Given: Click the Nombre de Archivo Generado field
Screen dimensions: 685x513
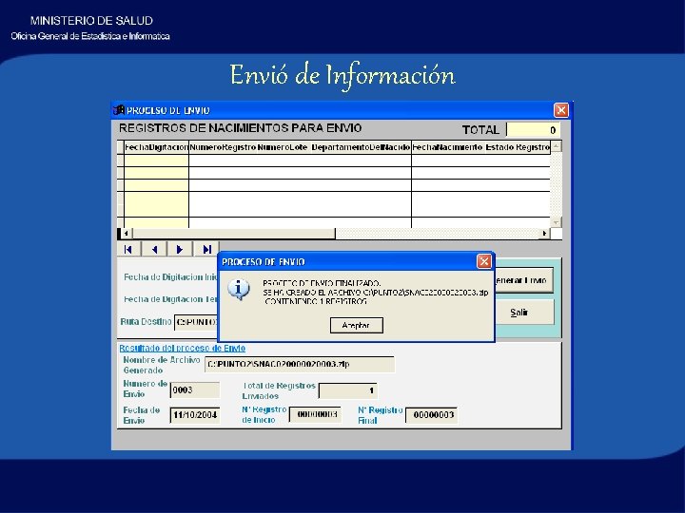Looking at the screenshot, I should tap(300, 364).
